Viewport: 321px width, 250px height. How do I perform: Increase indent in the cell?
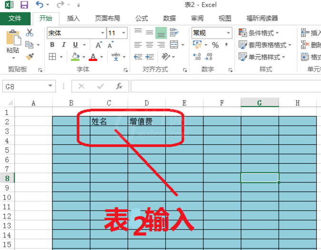[x=150, y=57]
